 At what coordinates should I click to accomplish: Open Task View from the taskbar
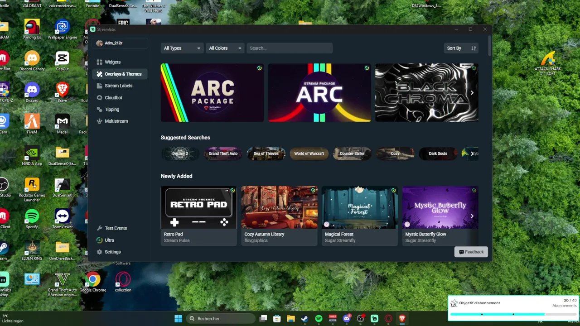[x=263, y=319]
